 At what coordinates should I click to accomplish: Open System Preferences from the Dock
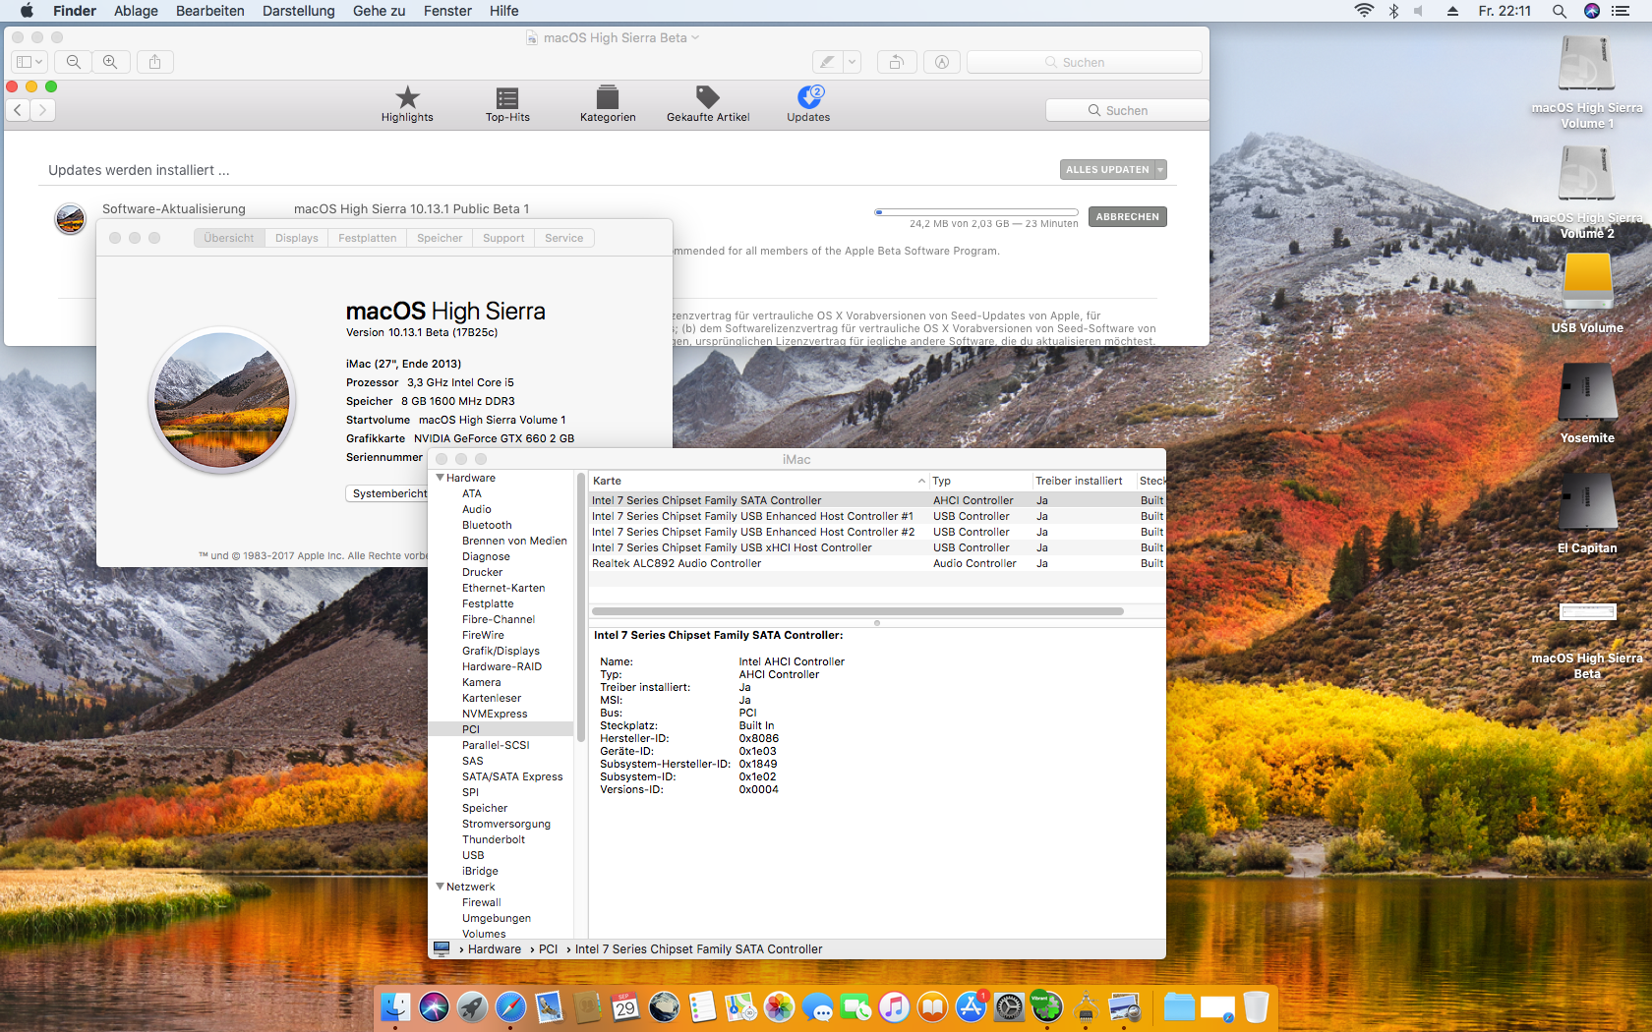pyautogui.click(x=1009, y=1006)
